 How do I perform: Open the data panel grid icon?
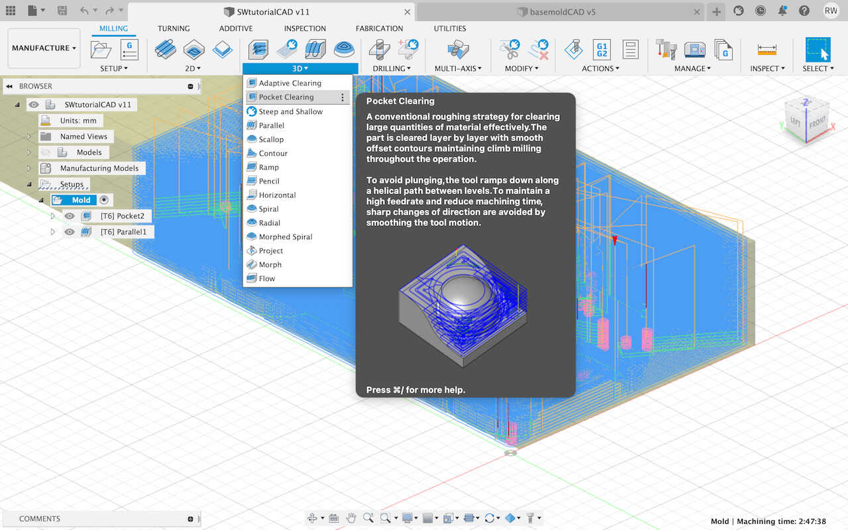pos(11,11)
